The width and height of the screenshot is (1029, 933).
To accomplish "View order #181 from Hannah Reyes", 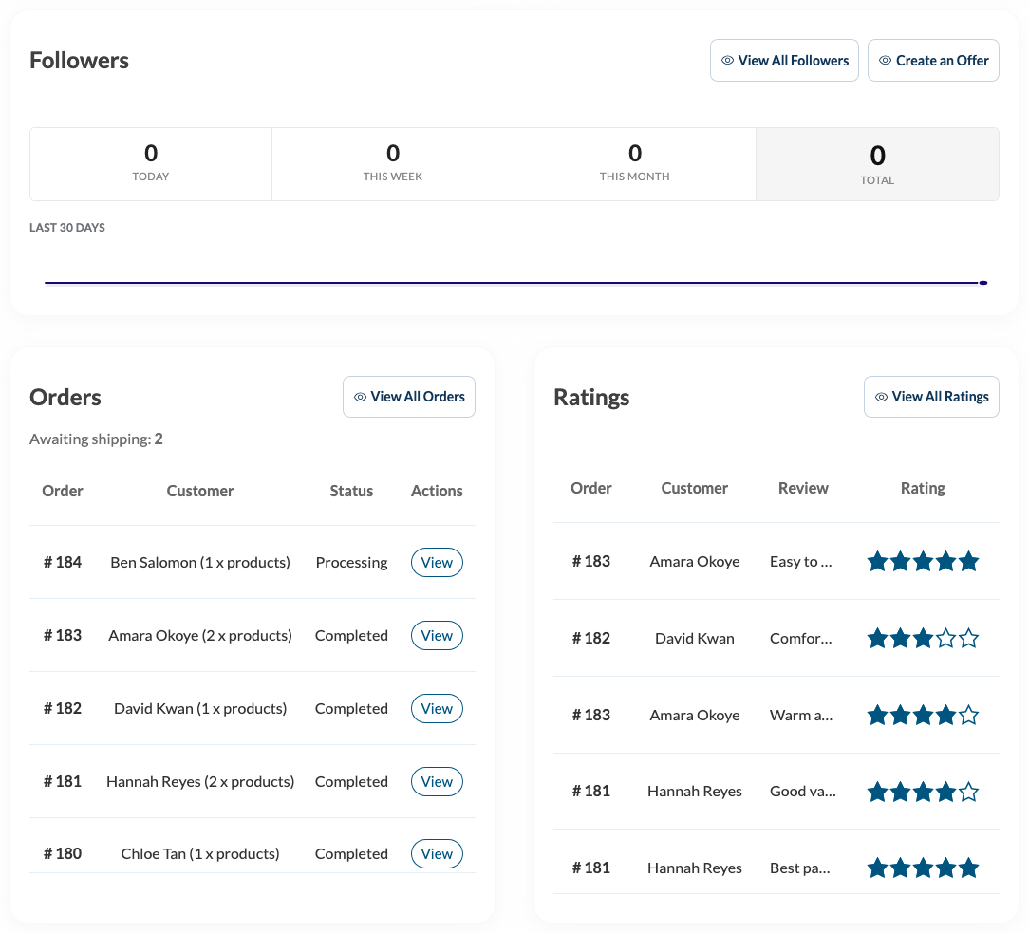I will [437, 781].
